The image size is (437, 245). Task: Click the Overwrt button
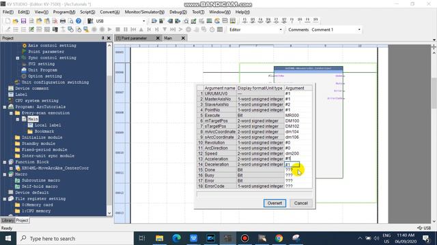point(274,203)
